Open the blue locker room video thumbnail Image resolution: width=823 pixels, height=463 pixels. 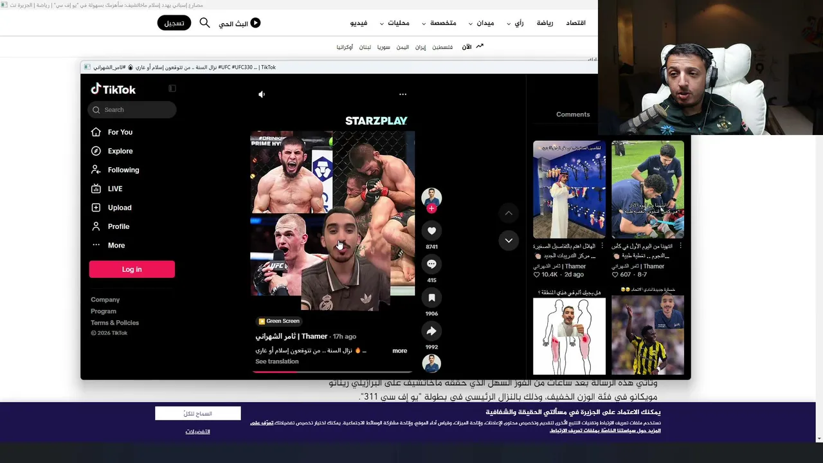(569, 190)
